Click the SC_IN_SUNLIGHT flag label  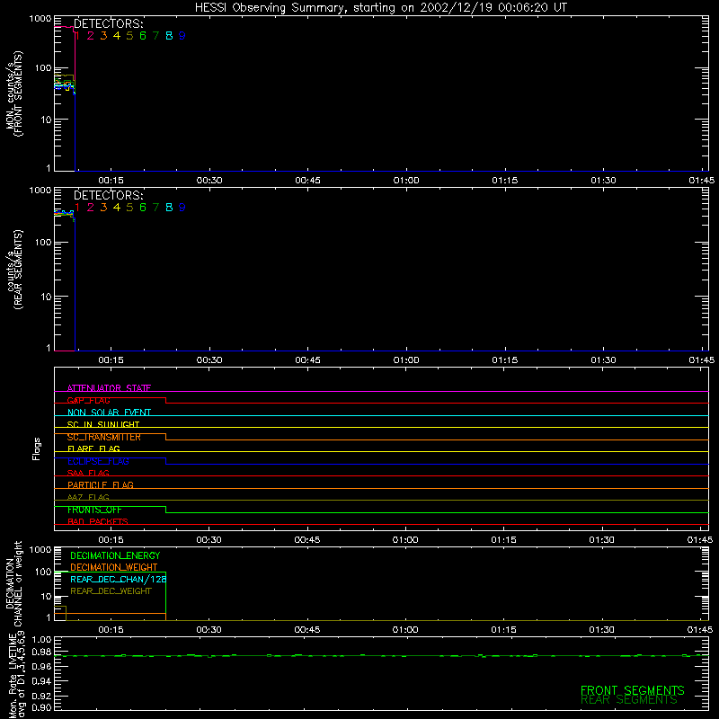(103, 424)
